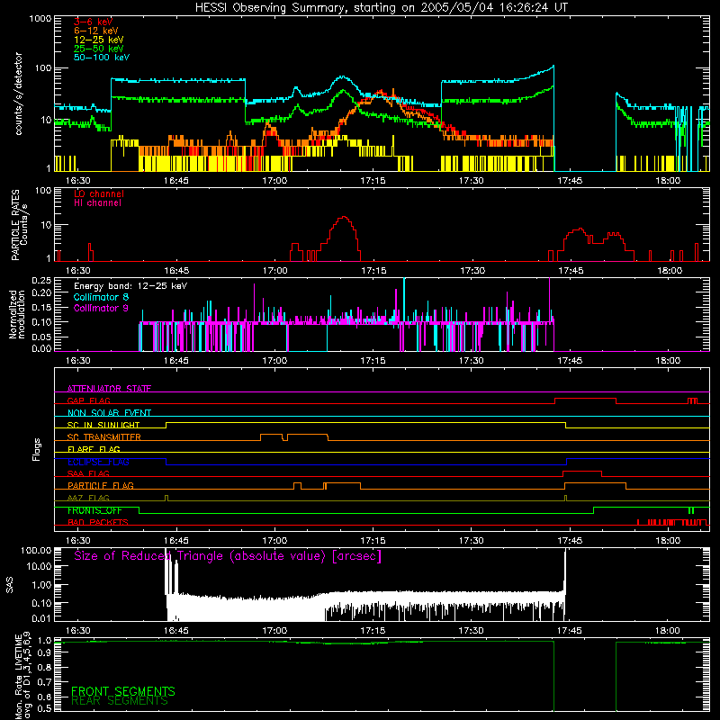
Task: Click the 16:30 tick label under the Flags plot
Action: [x=78, y=541]
